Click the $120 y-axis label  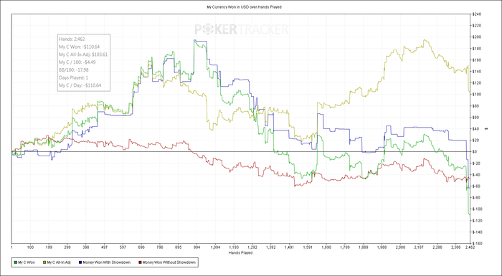tap(476, 83)
